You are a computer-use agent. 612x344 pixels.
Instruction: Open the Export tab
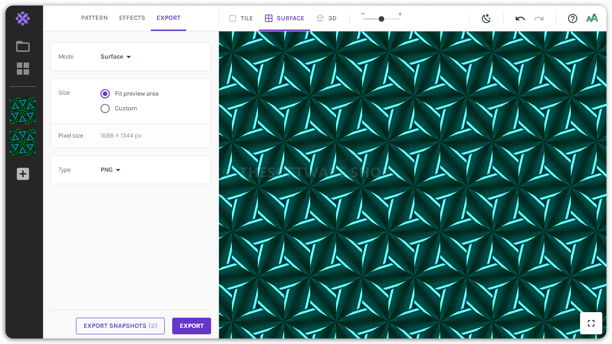click(169, 18)
